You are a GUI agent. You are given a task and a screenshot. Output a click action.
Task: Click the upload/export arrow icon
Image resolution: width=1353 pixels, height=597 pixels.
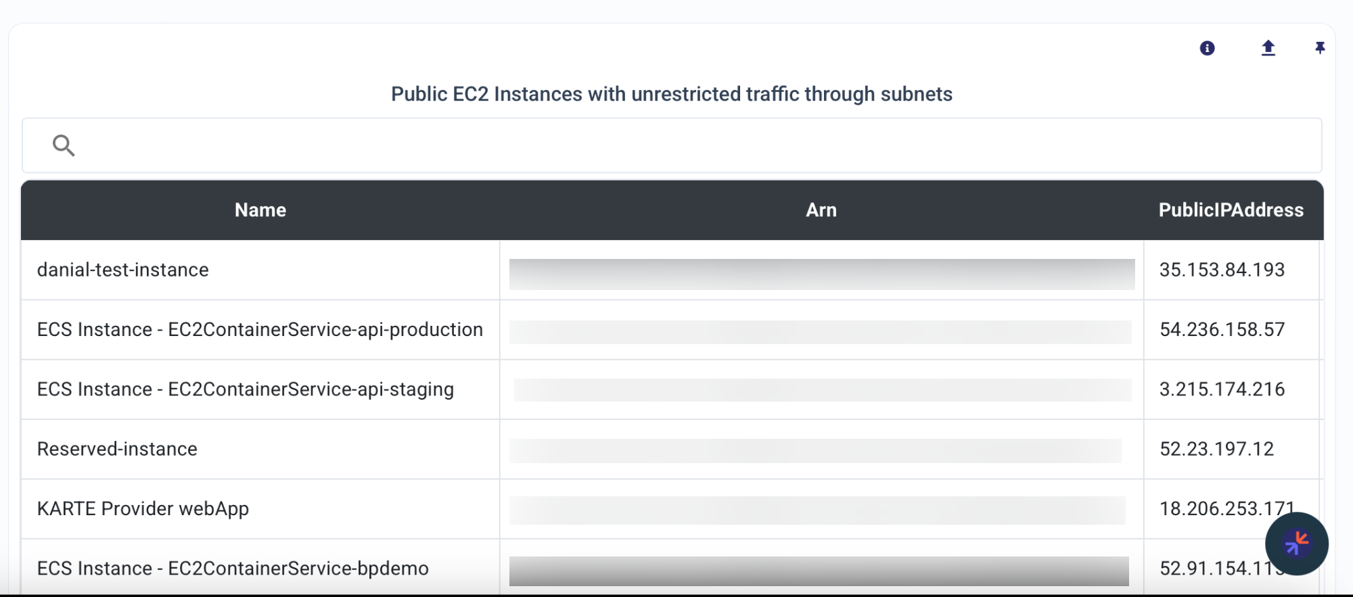click(1268, 48)
